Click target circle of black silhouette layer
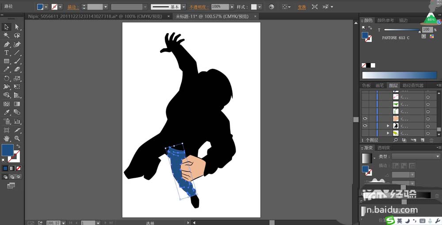442x225 pixels. click(428, 126)
